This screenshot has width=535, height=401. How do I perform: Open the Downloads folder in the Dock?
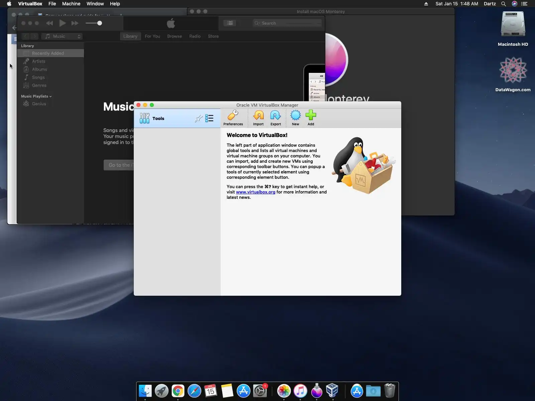[x=373, y=391]
